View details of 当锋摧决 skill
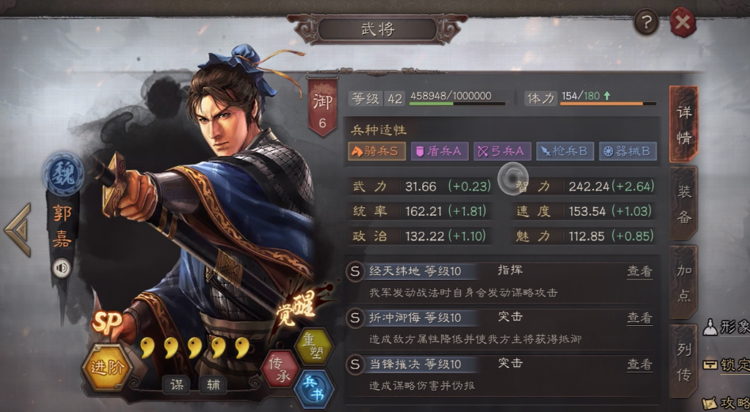The width and height of the screenshot is (750, 412). coord(639,365)
